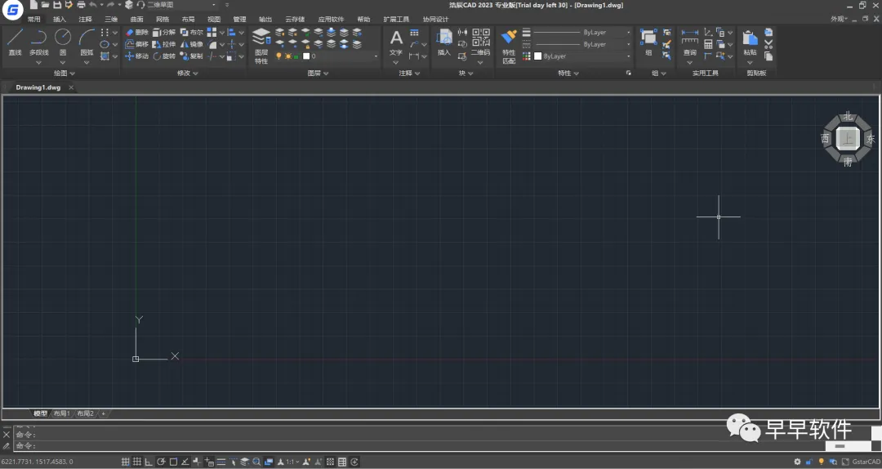The width and height of the screenshot is (882, 469).
Task: Click 上 face on the view cube
Action: tap(848, 139)
